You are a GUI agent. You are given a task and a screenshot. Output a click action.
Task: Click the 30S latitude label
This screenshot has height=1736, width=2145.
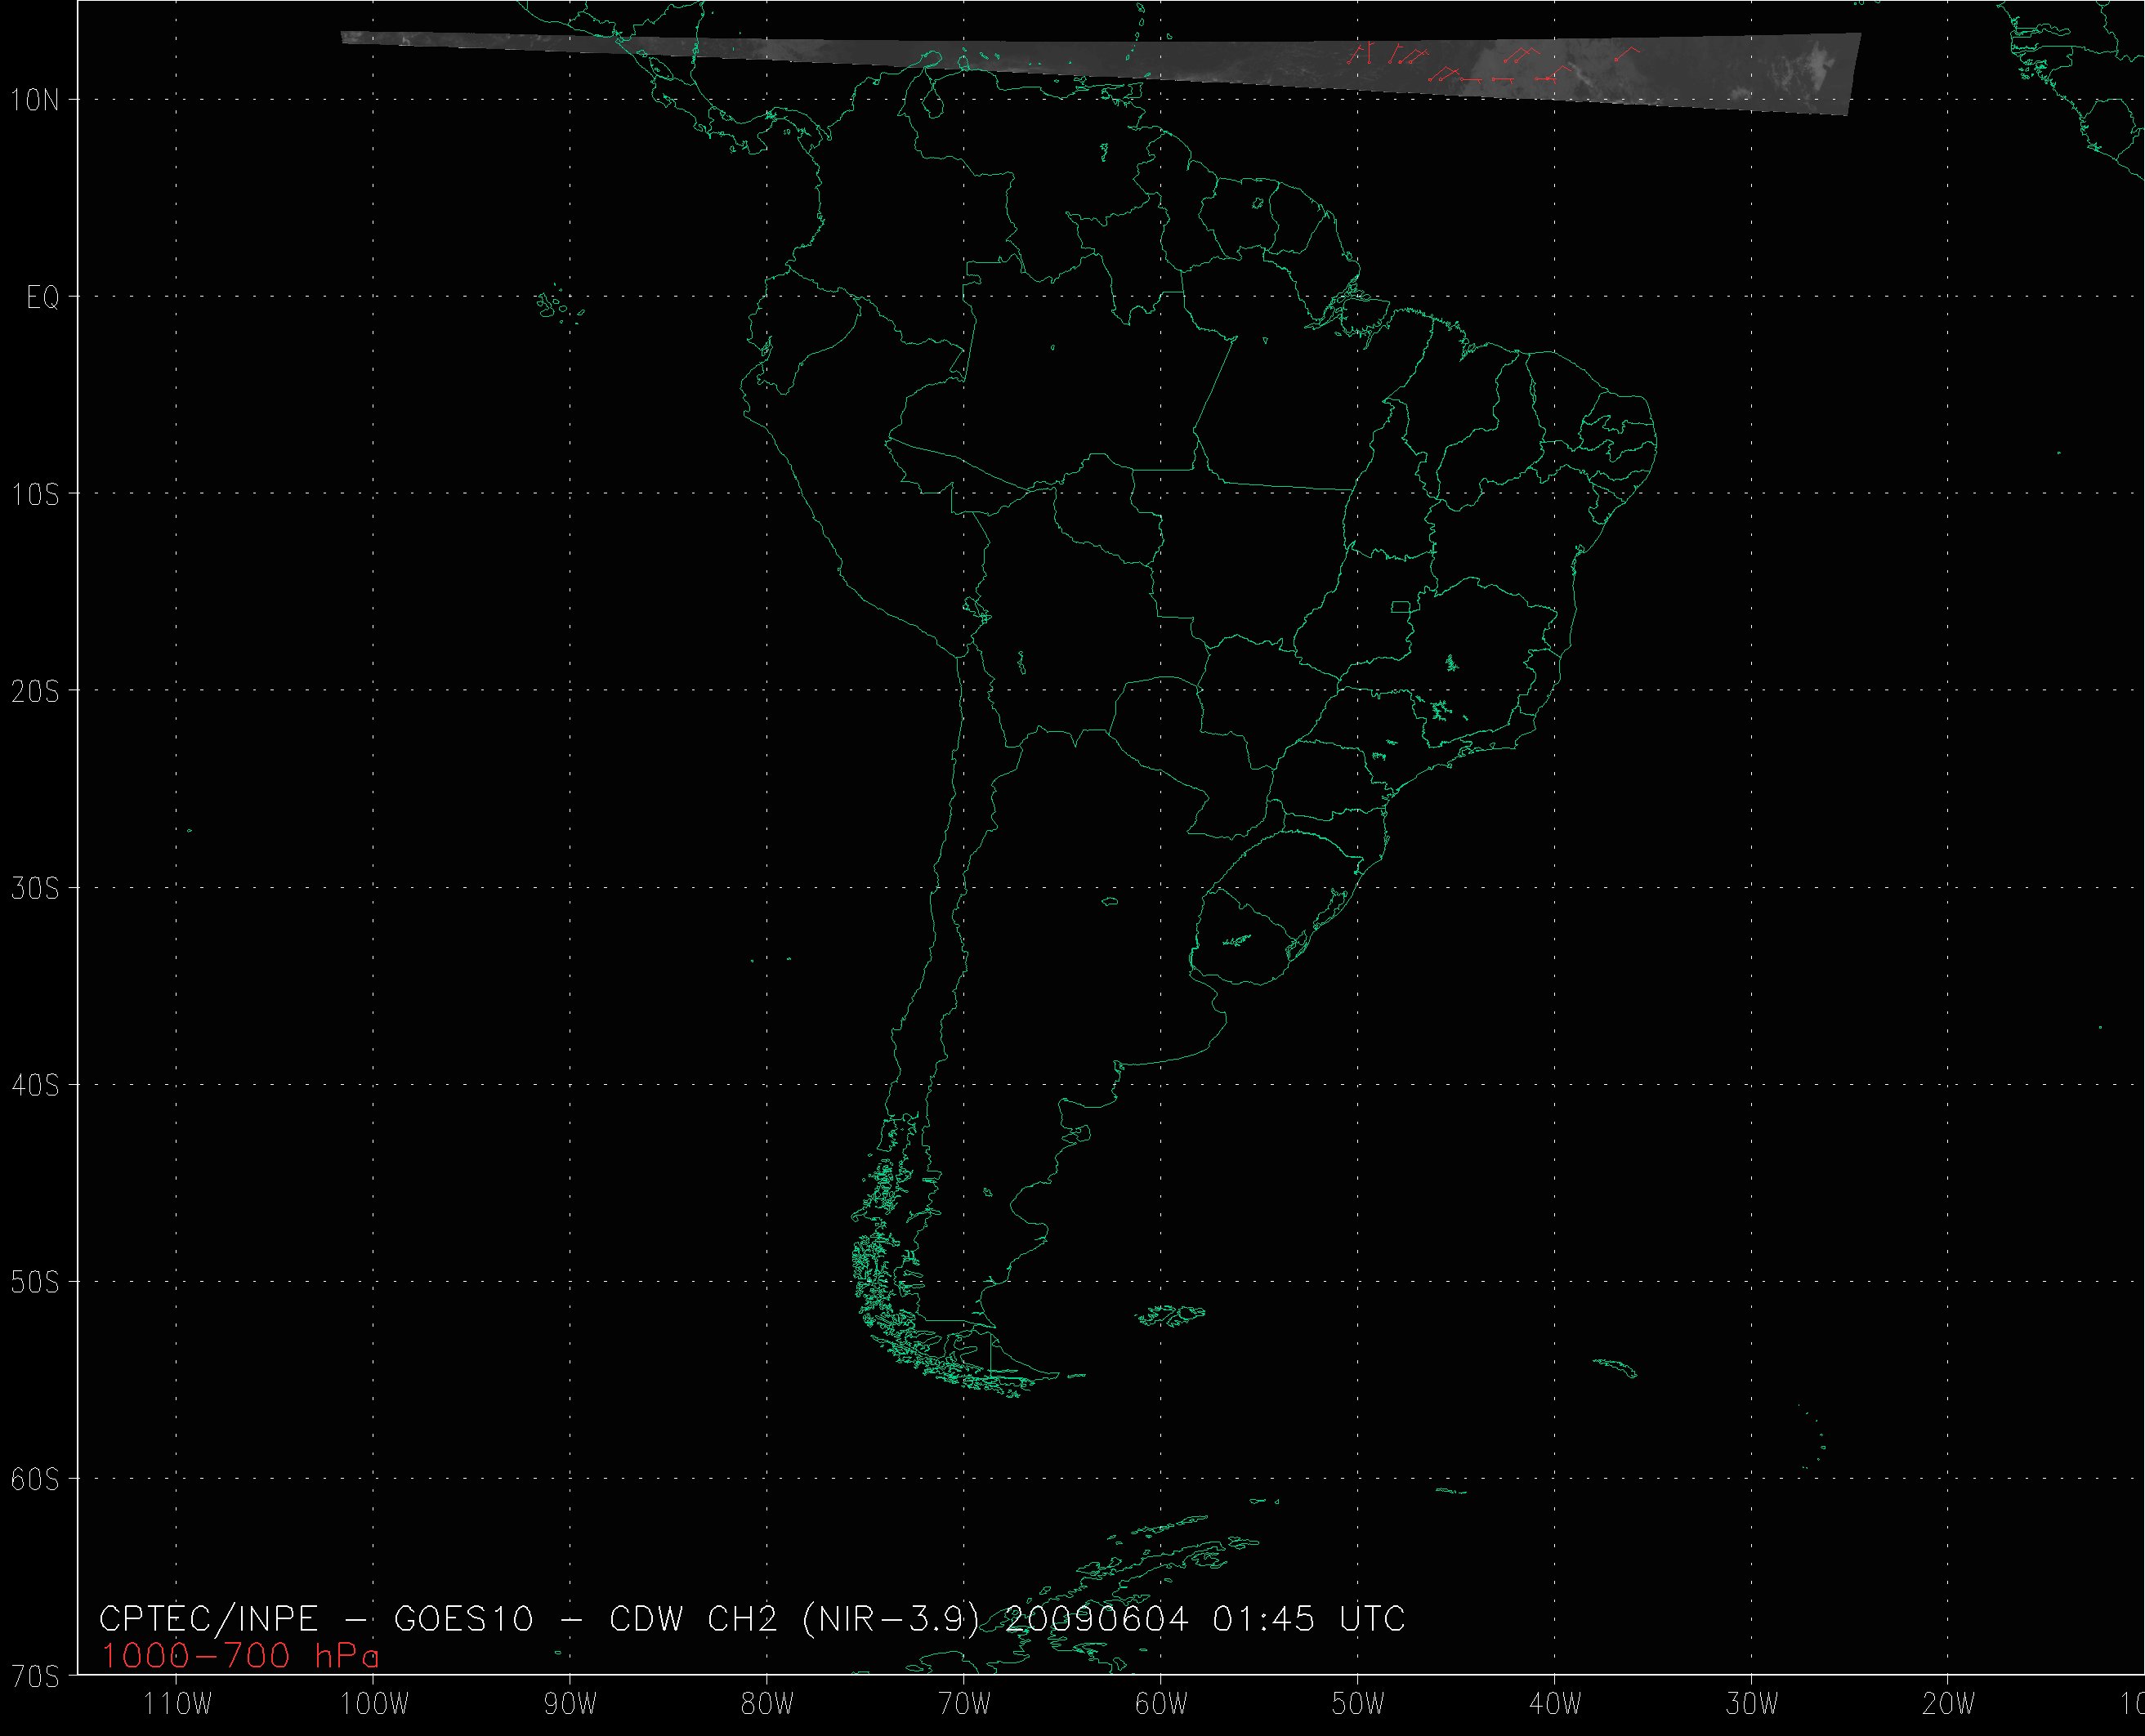click(35, 889)
